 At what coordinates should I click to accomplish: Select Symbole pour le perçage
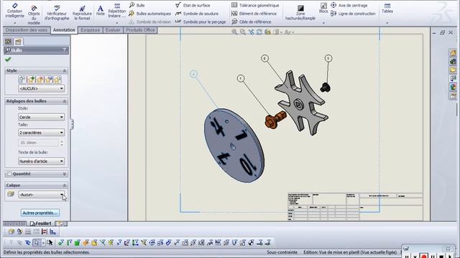(201, 21)
